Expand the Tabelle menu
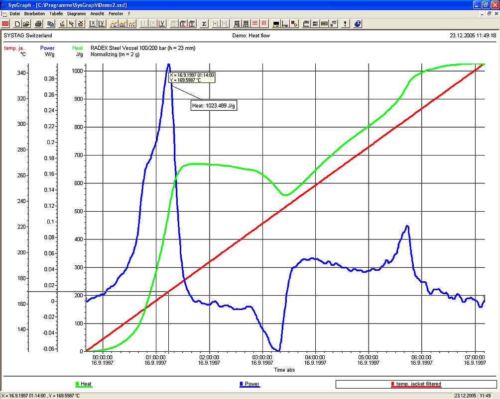 [56, 13]
